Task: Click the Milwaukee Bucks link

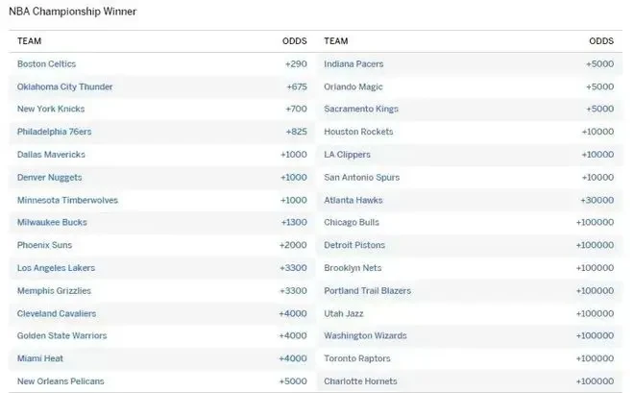Action: click(x=52, y=223)
